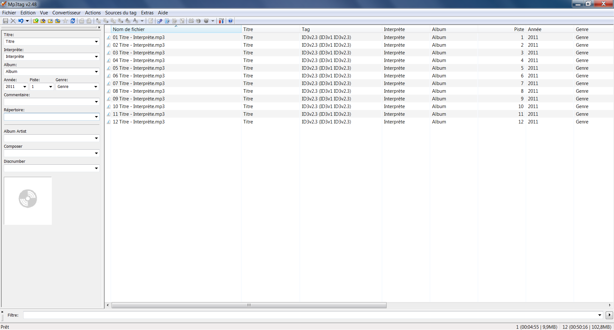Expand the Titre field dropdown
The width and height of the screenshot is (614, 330).
96,42
